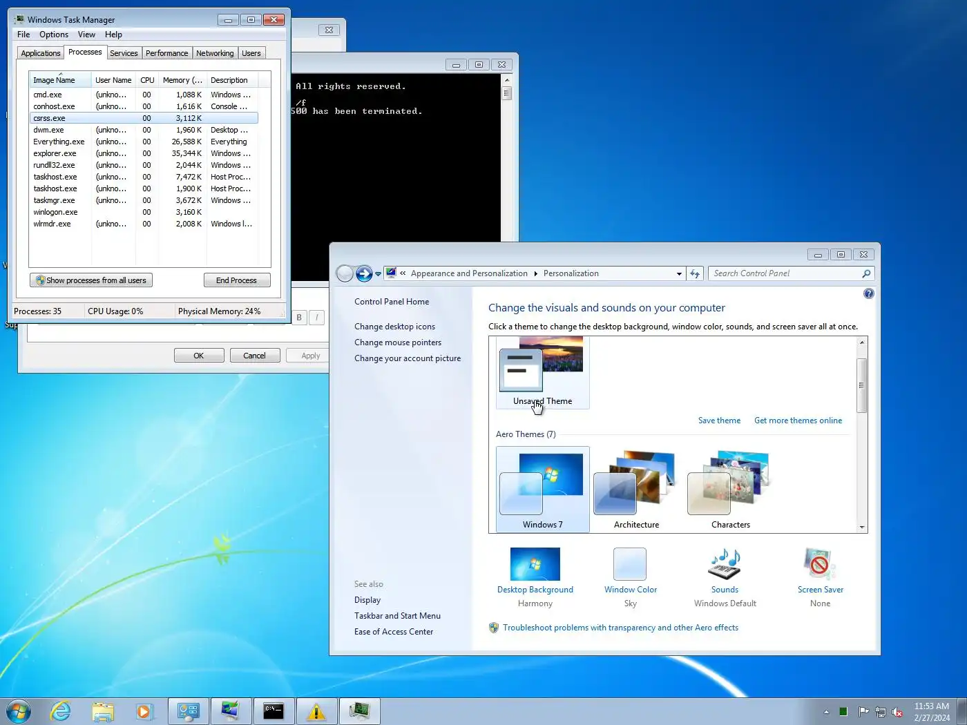Click OK in the background dialog
The image size is (967, 725).
click(199, 356)
